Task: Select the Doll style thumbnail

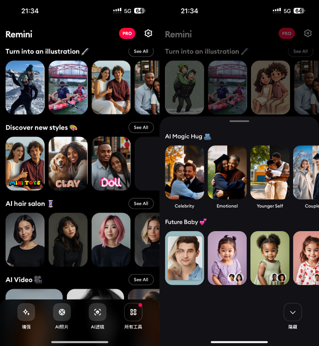Action: click(x=111, y=163)
